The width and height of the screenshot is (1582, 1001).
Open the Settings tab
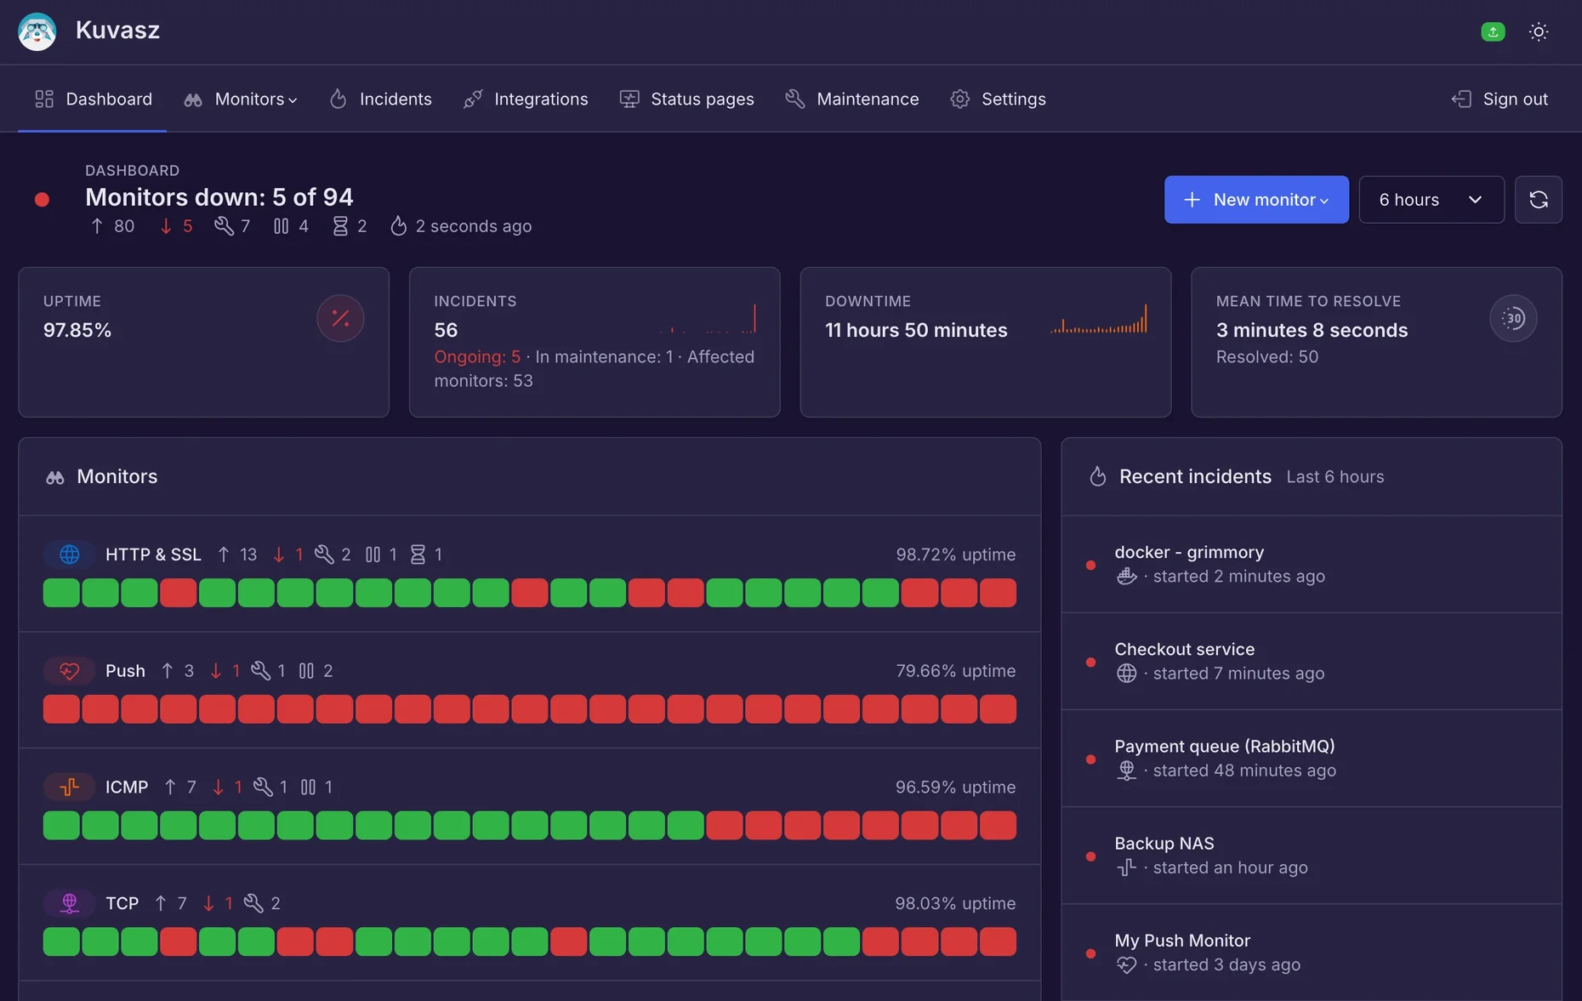point(998,99)
